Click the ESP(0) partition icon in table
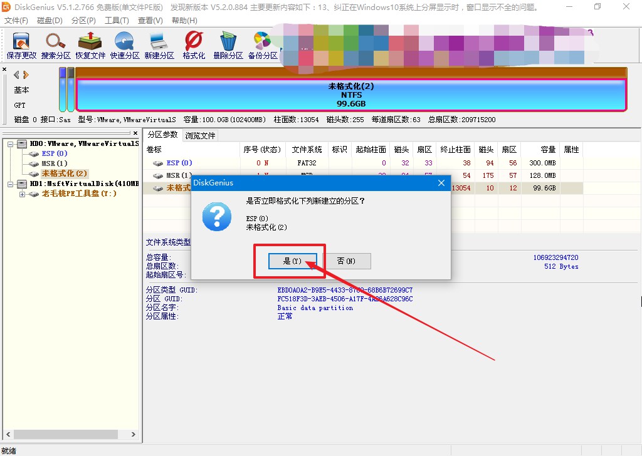Image resolution: width=642 pixels, height=456 pixels. 158,163
